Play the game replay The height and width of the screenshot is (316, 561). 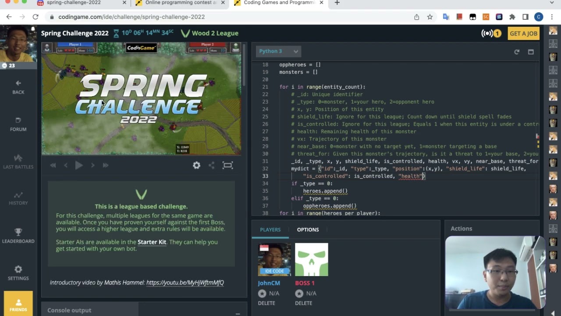(x=79, y=165)
